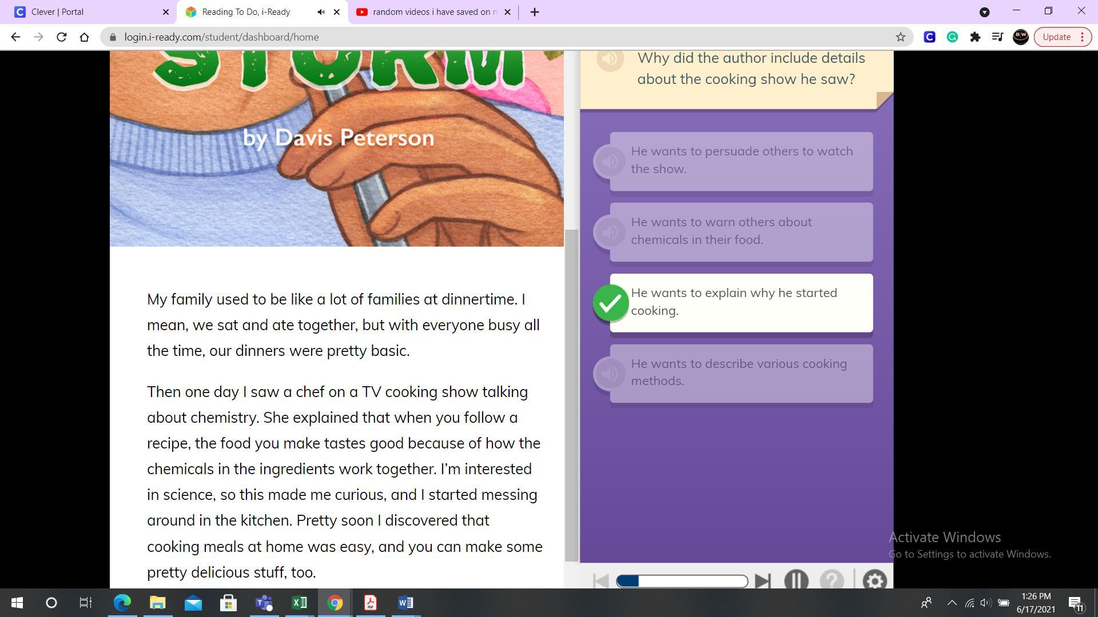Open the i-Ready settings gear
This screenshot has width=1098, height=617.
874,580
